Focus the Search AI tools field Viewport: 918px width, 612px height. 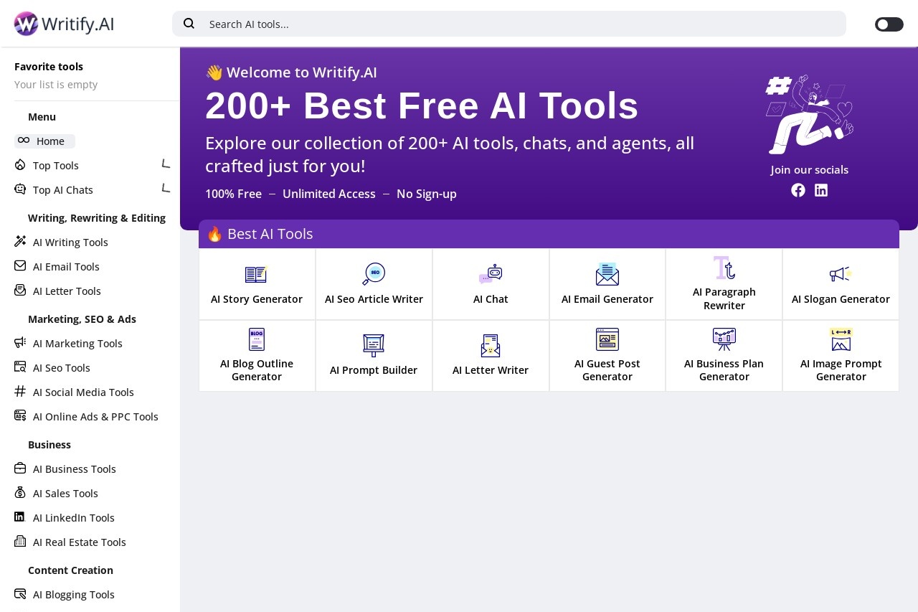[x=509, y=24]
